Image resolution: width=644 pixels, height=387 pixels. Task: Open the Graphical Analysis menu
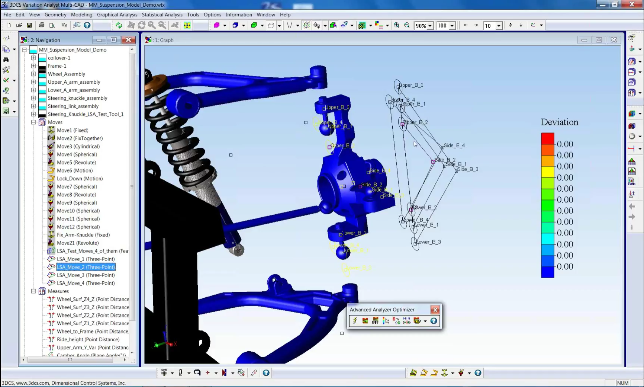point(117,15)
